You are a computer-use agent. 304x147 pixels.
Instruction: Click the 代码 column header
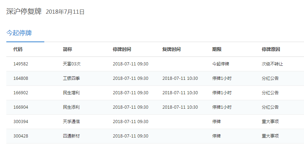(18, 50)
